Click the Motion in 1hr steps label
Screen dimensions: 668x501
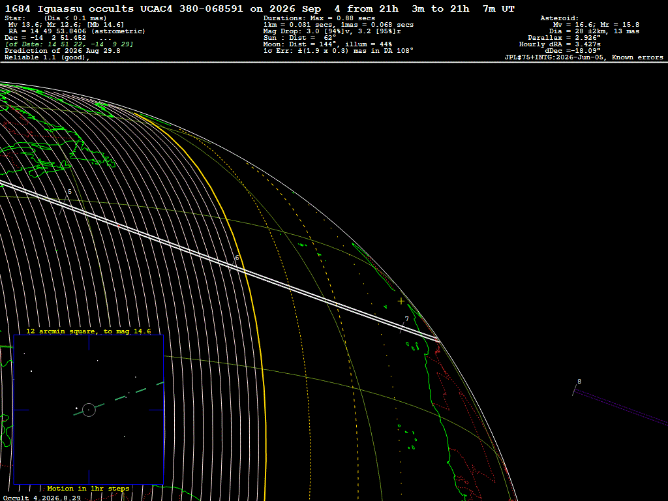pyautogui.click(x=88, y=489)
